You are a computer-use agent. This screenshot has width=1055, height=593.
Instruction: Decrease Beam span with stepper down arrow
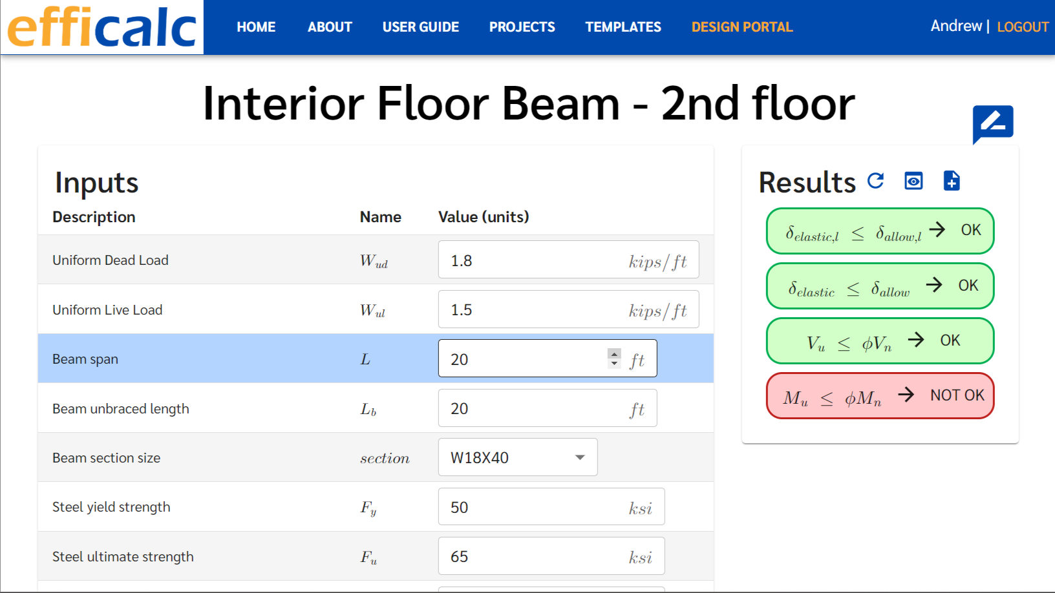tap(614, 364)
